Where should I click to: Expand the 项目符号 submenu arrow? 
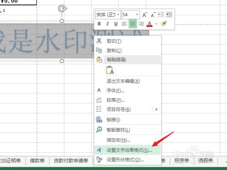coord(157,109)
